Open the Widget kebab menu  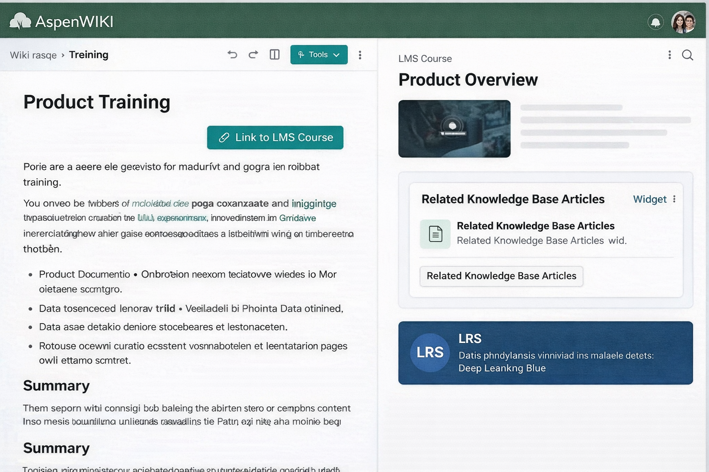[x=674, y=199]
